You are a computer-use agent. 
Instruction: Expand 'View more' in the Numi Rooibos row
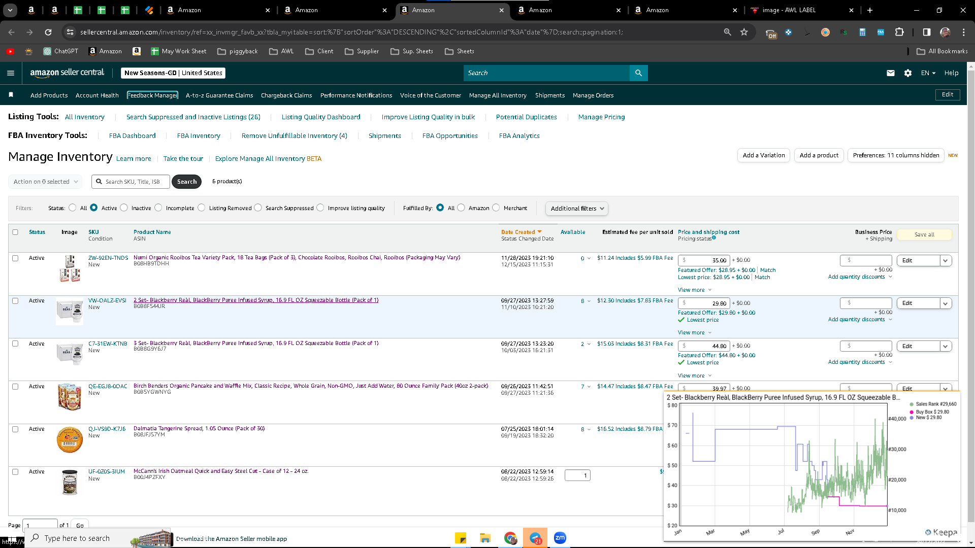click(x=695, y=290)
